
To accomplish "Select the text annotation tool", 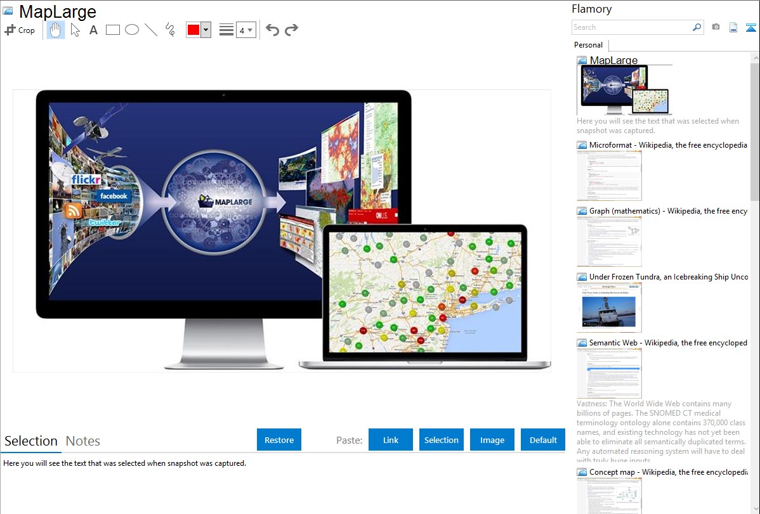I will (x=93, y=30).
